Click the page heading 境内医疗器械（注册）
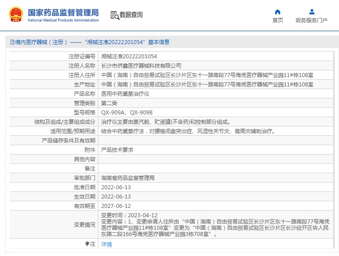Viewport: 339px width, 256px height. click(x=41, y=42)
